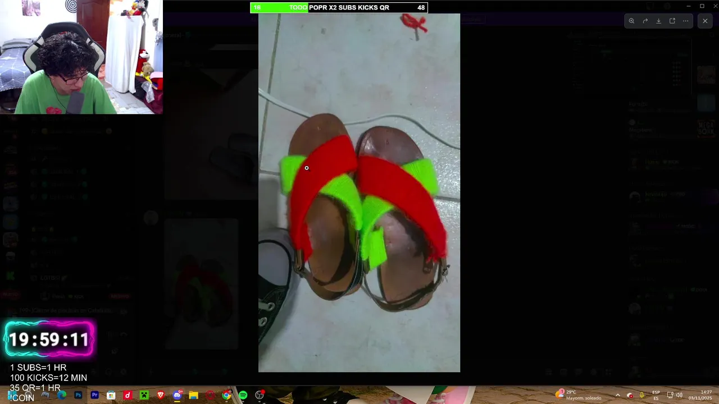719x404 pixels.
Task: Forward the image using the arrow icon
Action: pyautogui.click(x=645, y=21)
